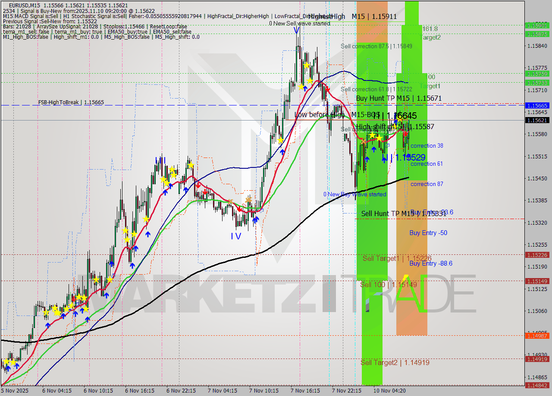Click the blue up arrow under the correction 61 label

[x=385, y=160]
